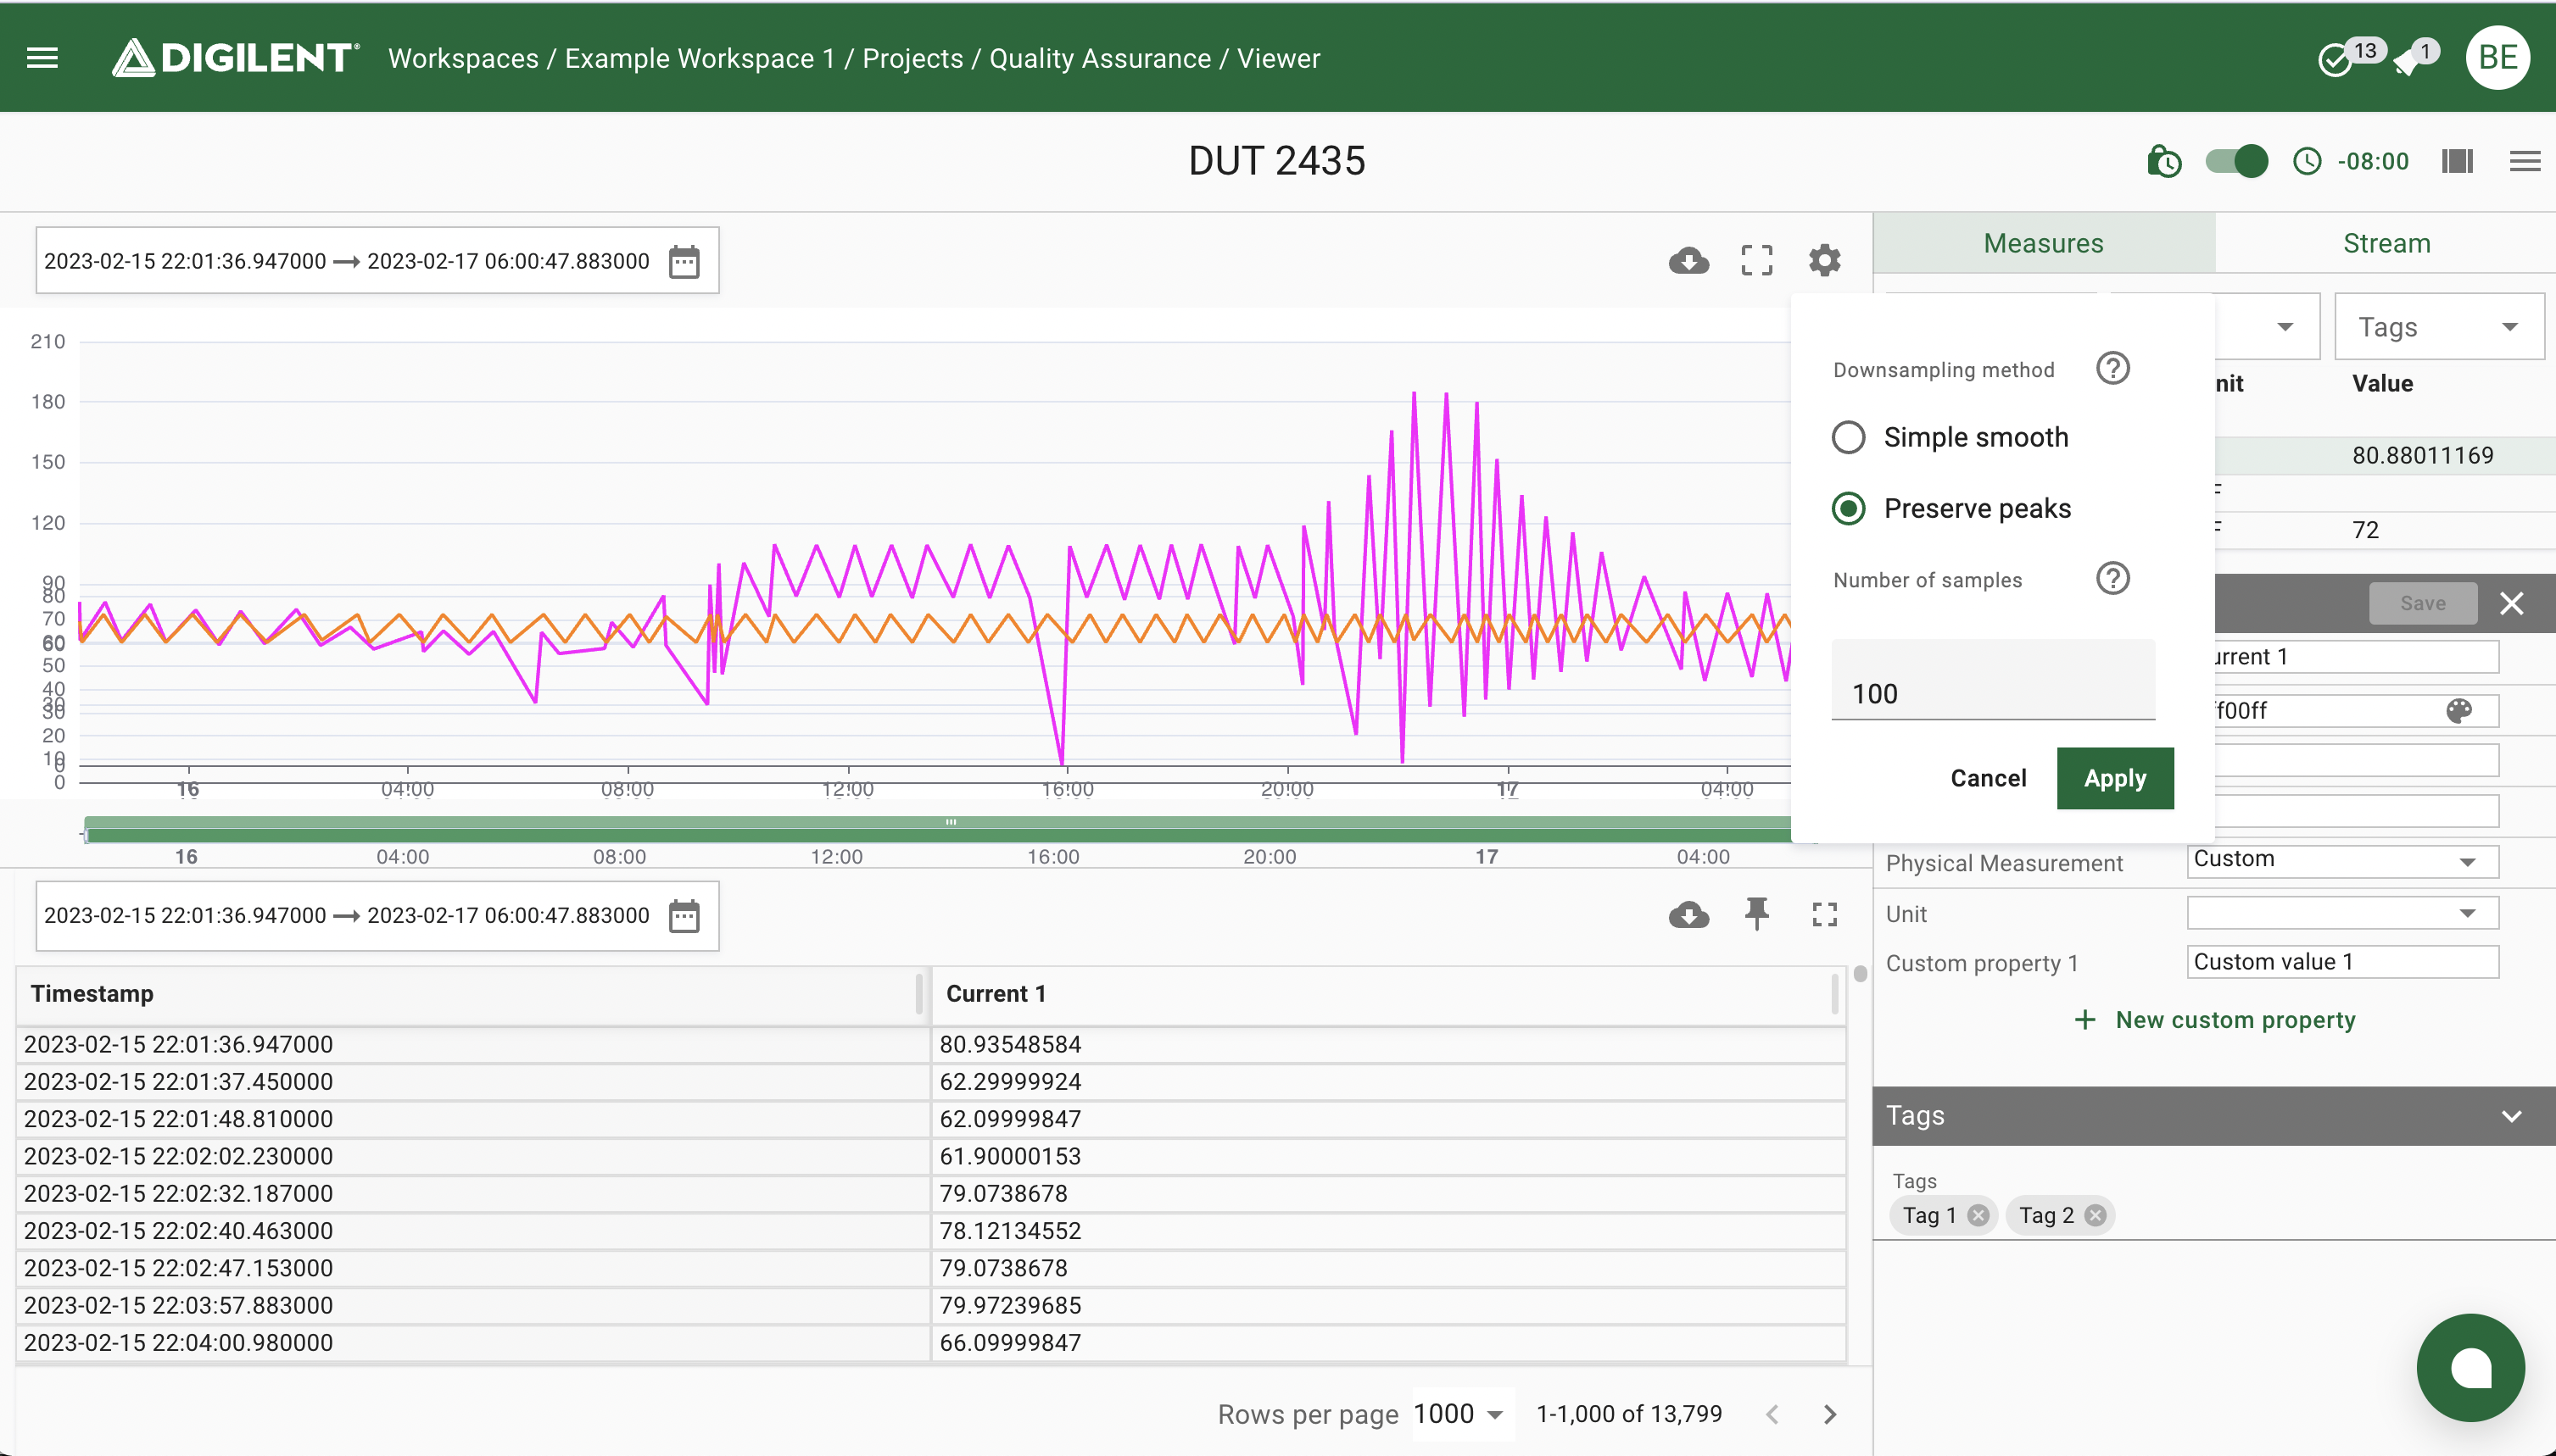The image size is (2556, 1456).
Task: Close the measure edit panel
Action: (x=2511, y=603)
